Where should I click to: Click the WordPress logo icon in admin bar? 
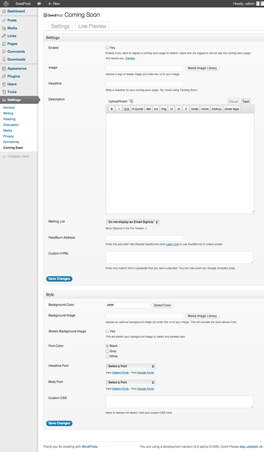click(x=6, y=3)
